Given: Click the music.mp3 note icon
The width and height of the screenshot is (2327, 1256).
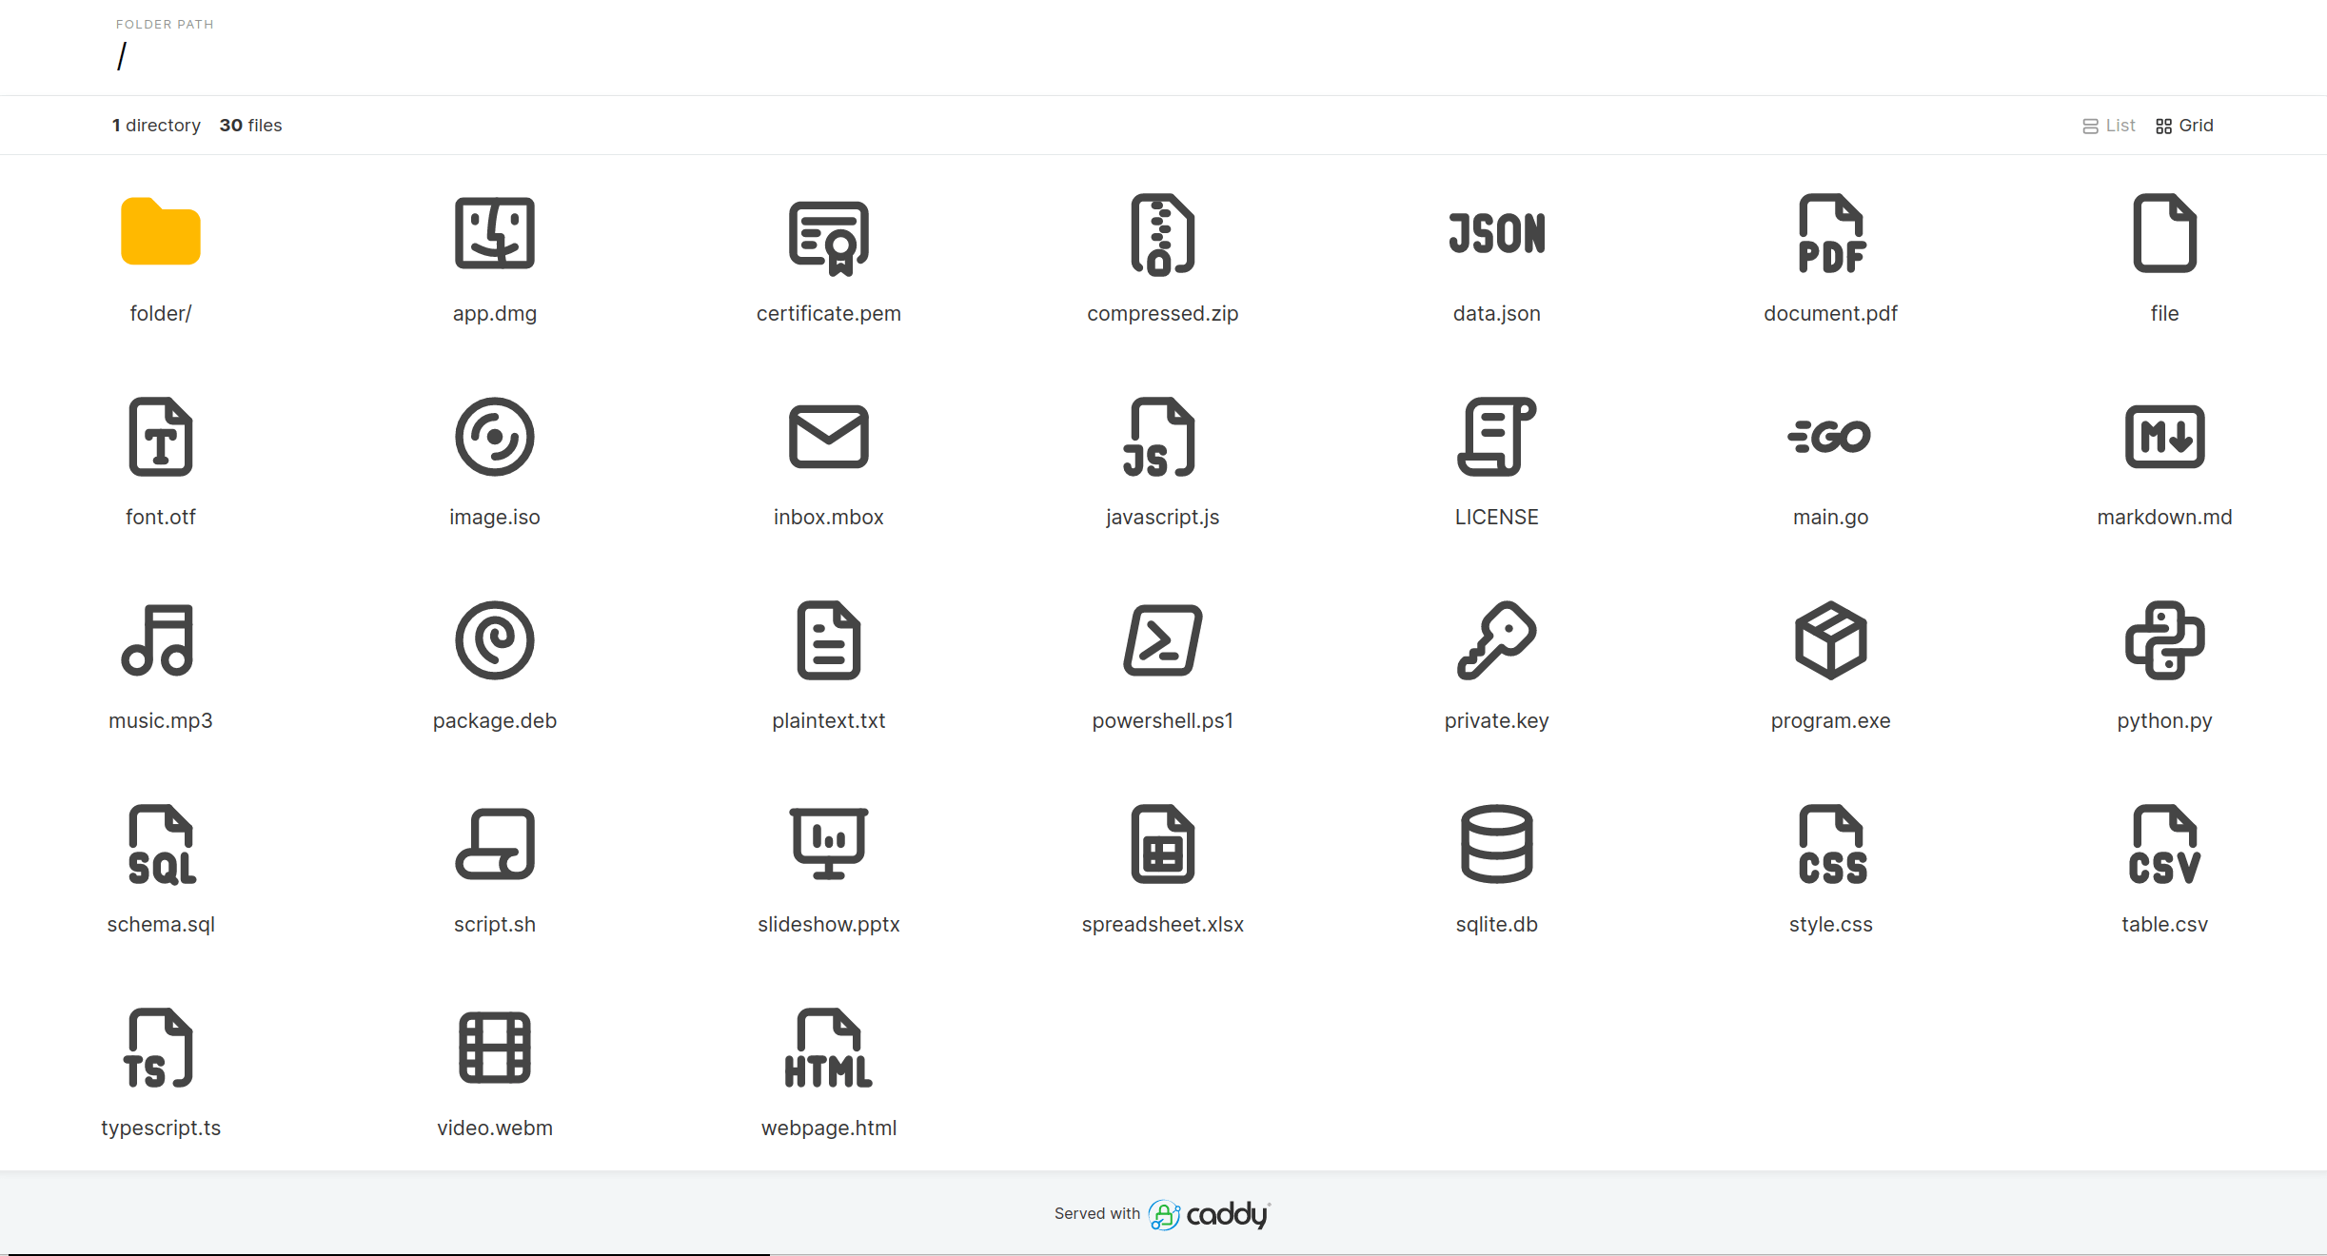Looking at the screenshot, I should (x=158, y=639).
